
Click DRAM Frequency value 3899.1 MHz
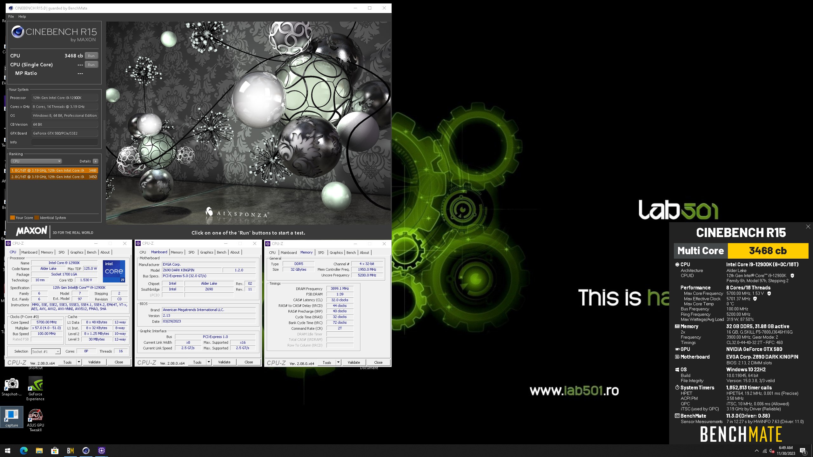339,288
